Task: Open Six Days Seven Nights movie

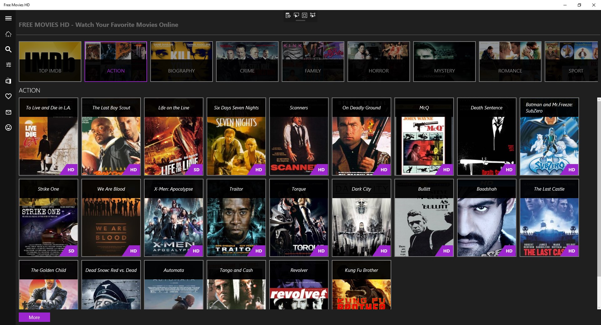Action: pos(236,137)
